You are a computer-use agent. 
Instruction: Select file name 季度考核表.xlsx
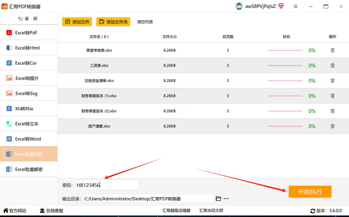(99, 50)
